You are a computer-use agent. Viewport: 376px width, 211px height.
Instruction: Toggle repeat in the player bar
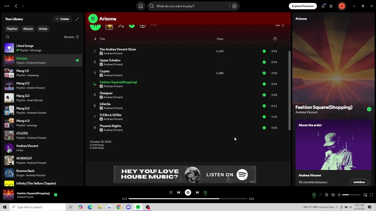(x=205, y=193)
